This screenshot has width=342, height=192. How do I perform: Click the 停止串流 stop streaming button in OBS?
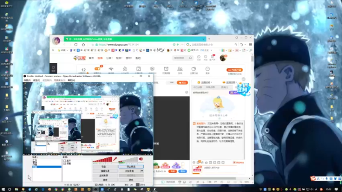click(x=131, y=166)
